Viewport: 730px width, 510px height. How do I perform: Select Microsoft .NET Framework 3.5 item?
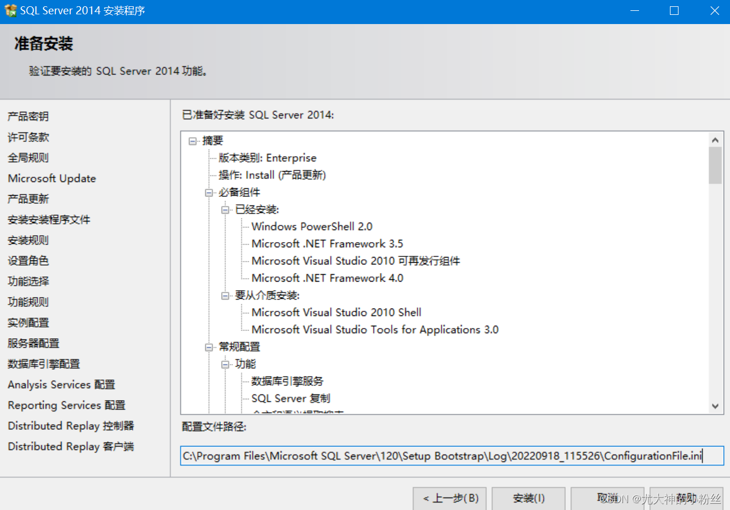pos(327,243)
